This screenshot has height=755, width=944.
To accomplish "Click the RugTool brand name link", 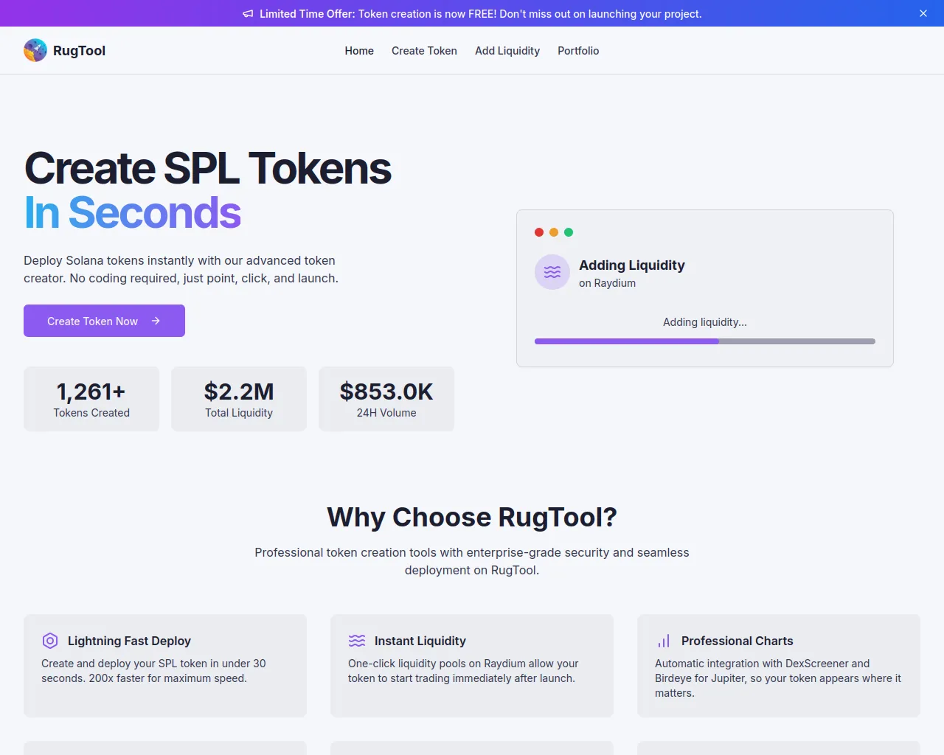I will (79, 51).
